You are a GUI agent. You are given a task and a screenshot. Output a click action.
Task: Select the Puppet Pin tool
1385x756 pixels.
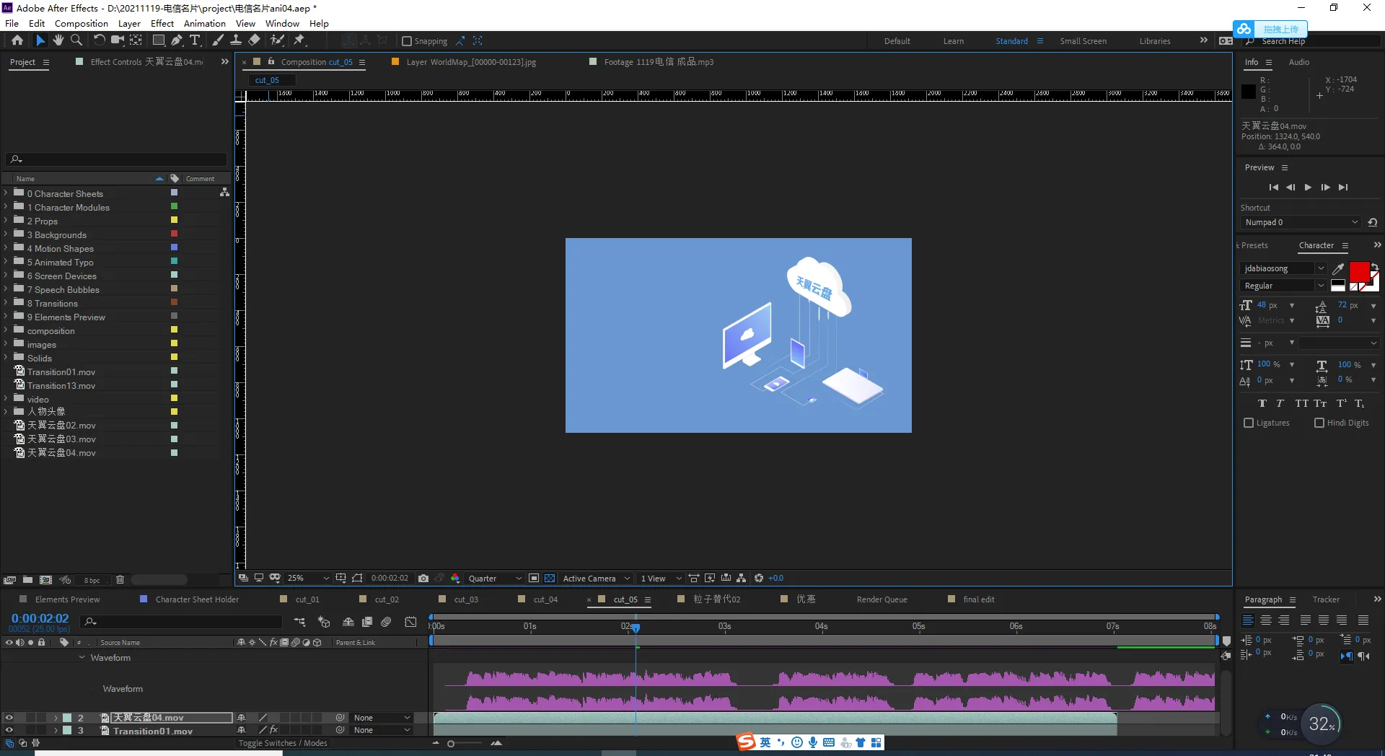(299, 40)
